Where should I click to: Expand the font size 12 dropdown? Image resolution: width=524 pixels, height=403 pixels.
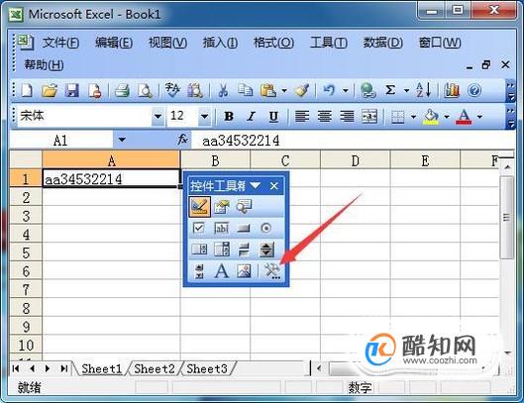204,117
